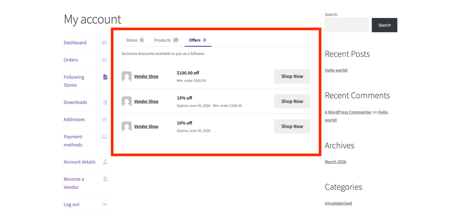The width and height of the screenshot is (461, 220).
Task: Click the Dashboard gauge icon
Action: pos(104,43)
